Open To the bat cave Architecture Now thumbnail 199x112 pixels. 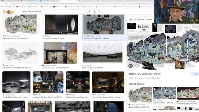60,53
